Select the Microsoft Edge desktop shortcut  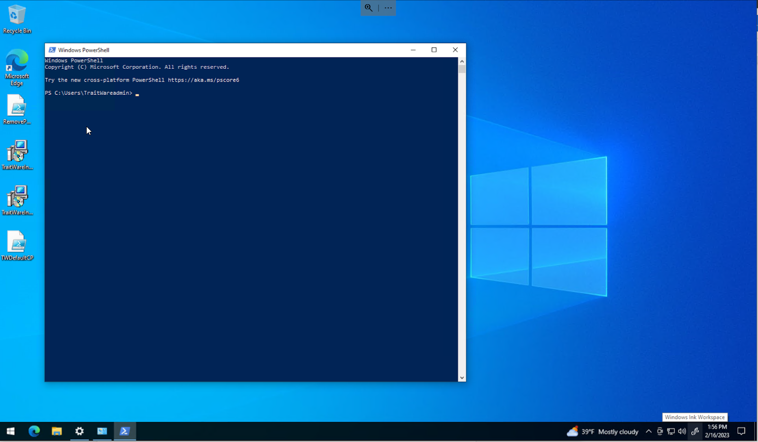[x=17, y=67]
